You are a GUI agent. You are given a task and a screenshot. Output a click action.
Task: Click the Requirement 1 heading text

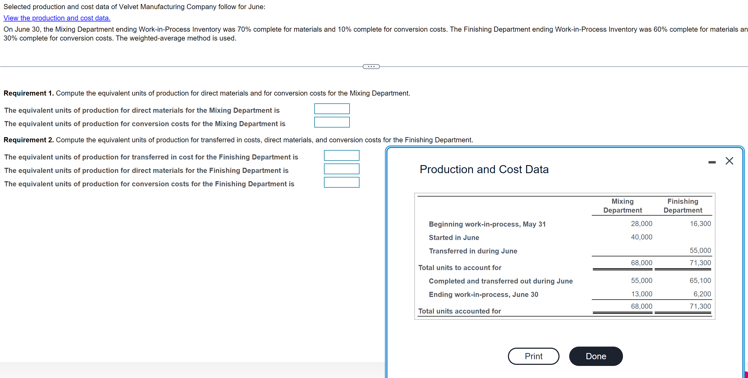[x=29, y=93]
